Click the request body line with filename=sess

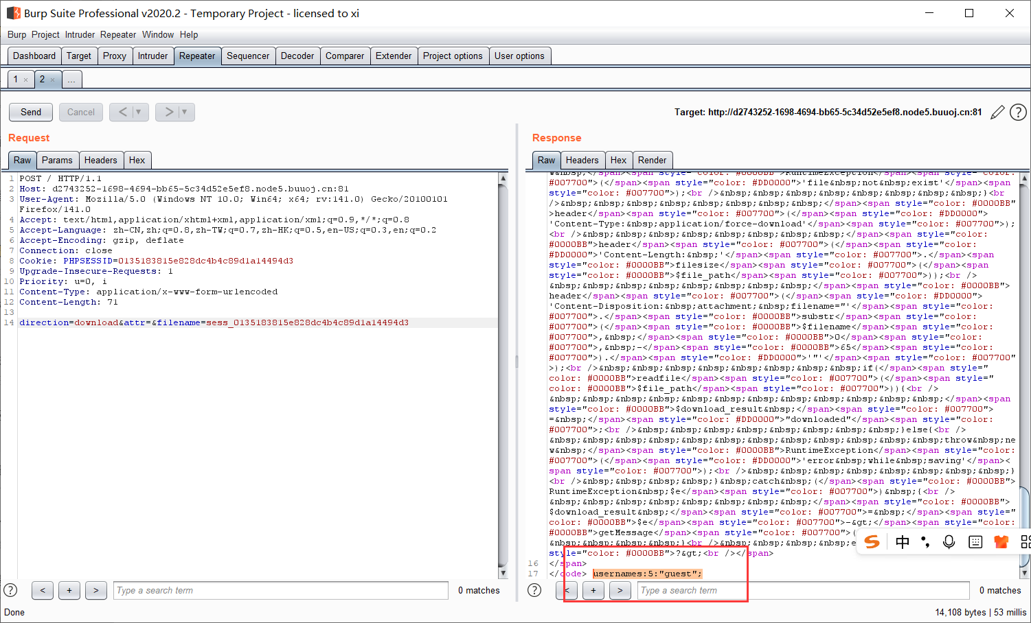pyautogui.click(x=214, y=322)
